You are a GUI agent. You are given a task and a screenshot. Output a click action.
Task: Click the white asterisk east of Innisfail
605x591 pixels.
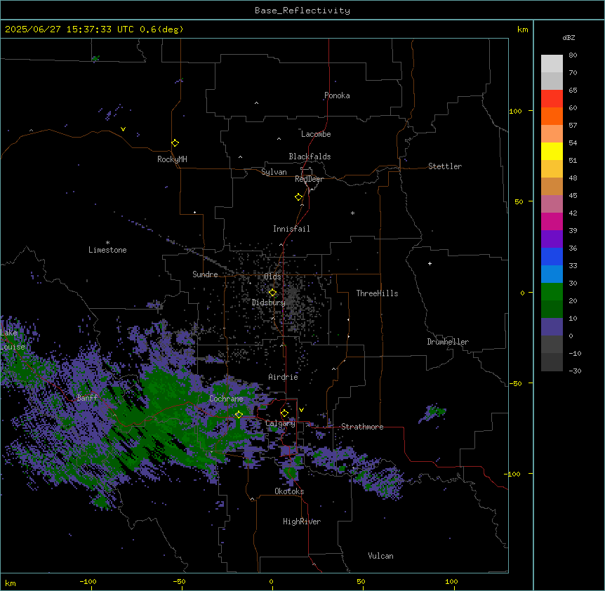[x=352, y=213]
